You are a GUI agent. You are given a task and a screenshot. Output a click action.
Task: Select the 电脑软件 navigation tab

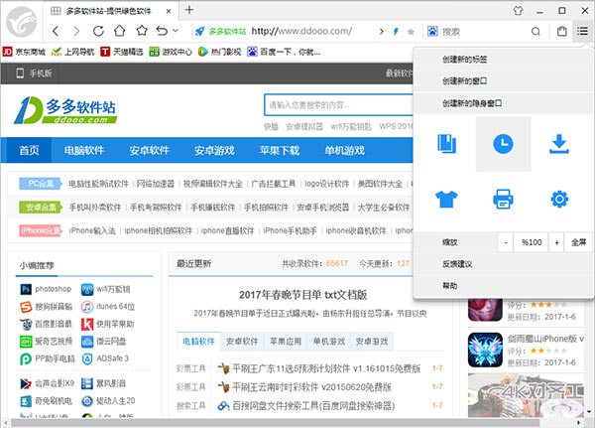84,150
